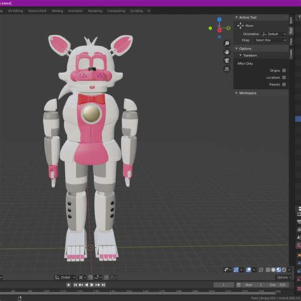
Task: Toggle the camera view icon
Action: point(227,60)
